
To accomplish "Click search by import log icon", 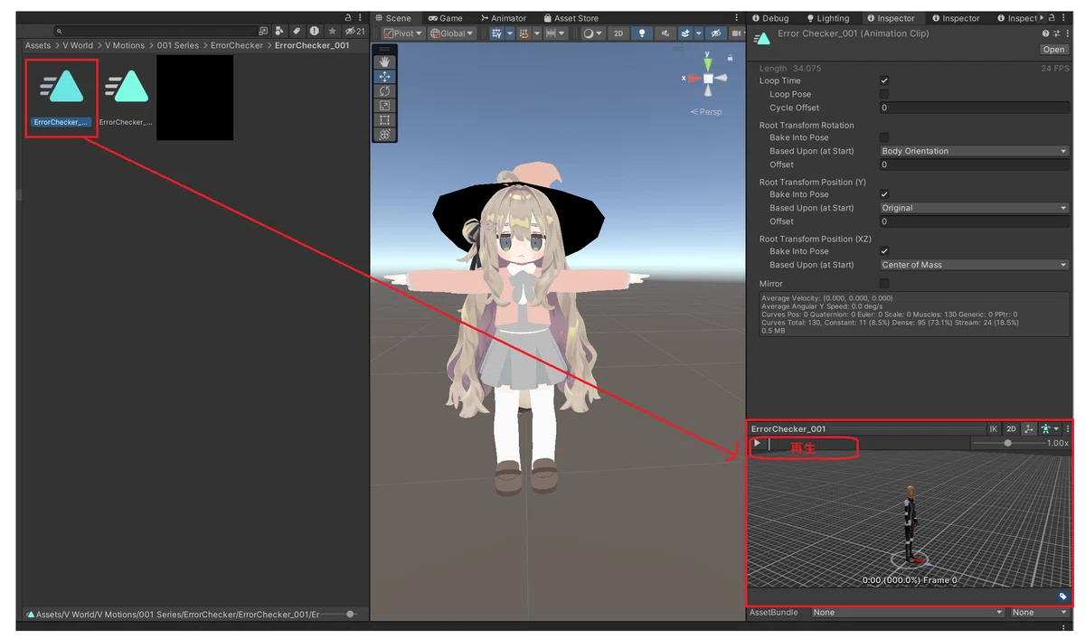I will point(314,31).
